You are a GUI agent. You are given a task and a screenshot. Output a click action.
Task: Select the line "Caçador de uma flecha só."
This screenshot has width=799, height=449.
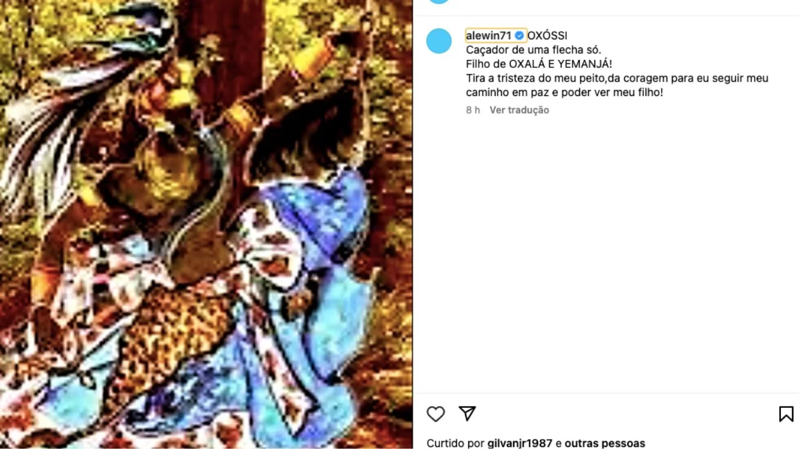[534, 50]
